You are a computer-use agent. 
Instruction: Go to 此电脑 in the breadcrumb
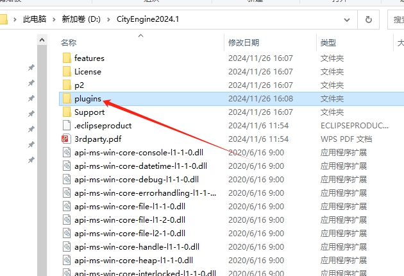pyautogui.click(x=35, y=19)
